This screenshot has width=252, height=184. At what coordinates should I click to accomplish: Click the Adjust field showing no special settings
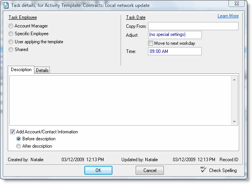tap(175, 35)
